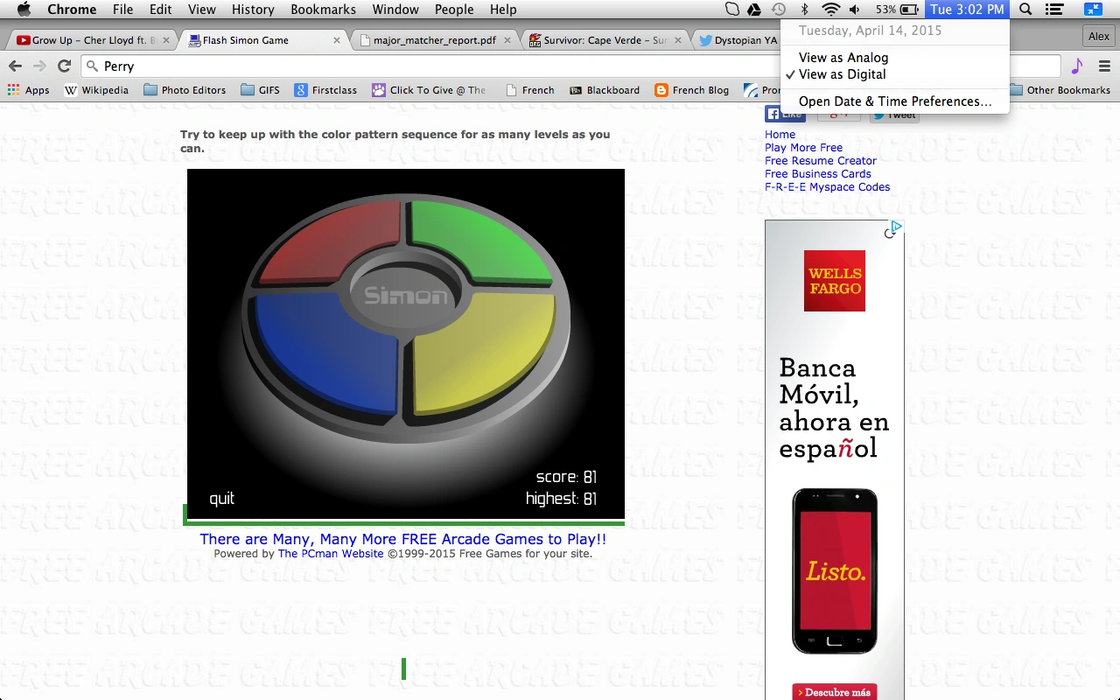Open Spotlight search magnifier in menu bar
The width and height of the screenshot is (1120, 700).
tap(1025, 10)
